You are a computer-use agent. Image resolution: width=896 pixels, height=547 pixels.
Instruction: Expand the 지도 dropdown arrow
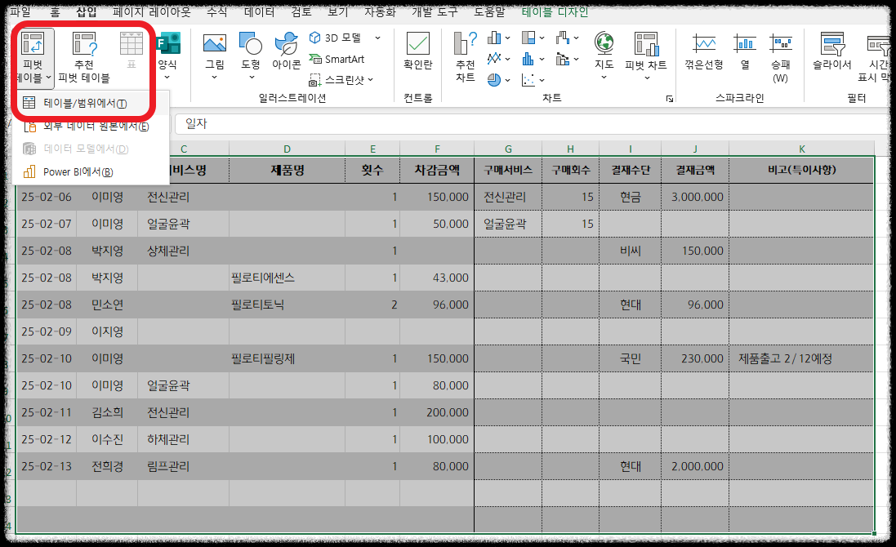(604, 78)
